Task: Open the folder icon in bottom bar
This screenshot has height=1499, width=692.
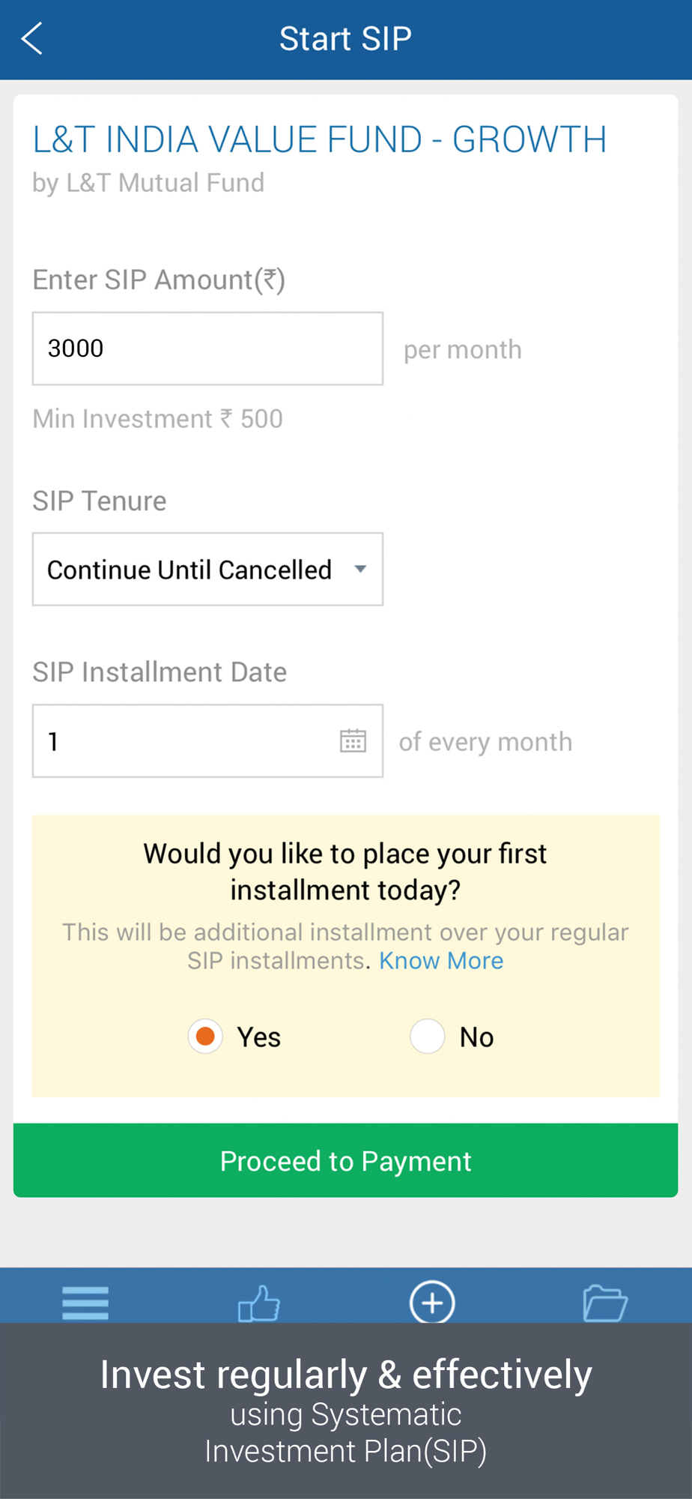Action: point(604,1303)
